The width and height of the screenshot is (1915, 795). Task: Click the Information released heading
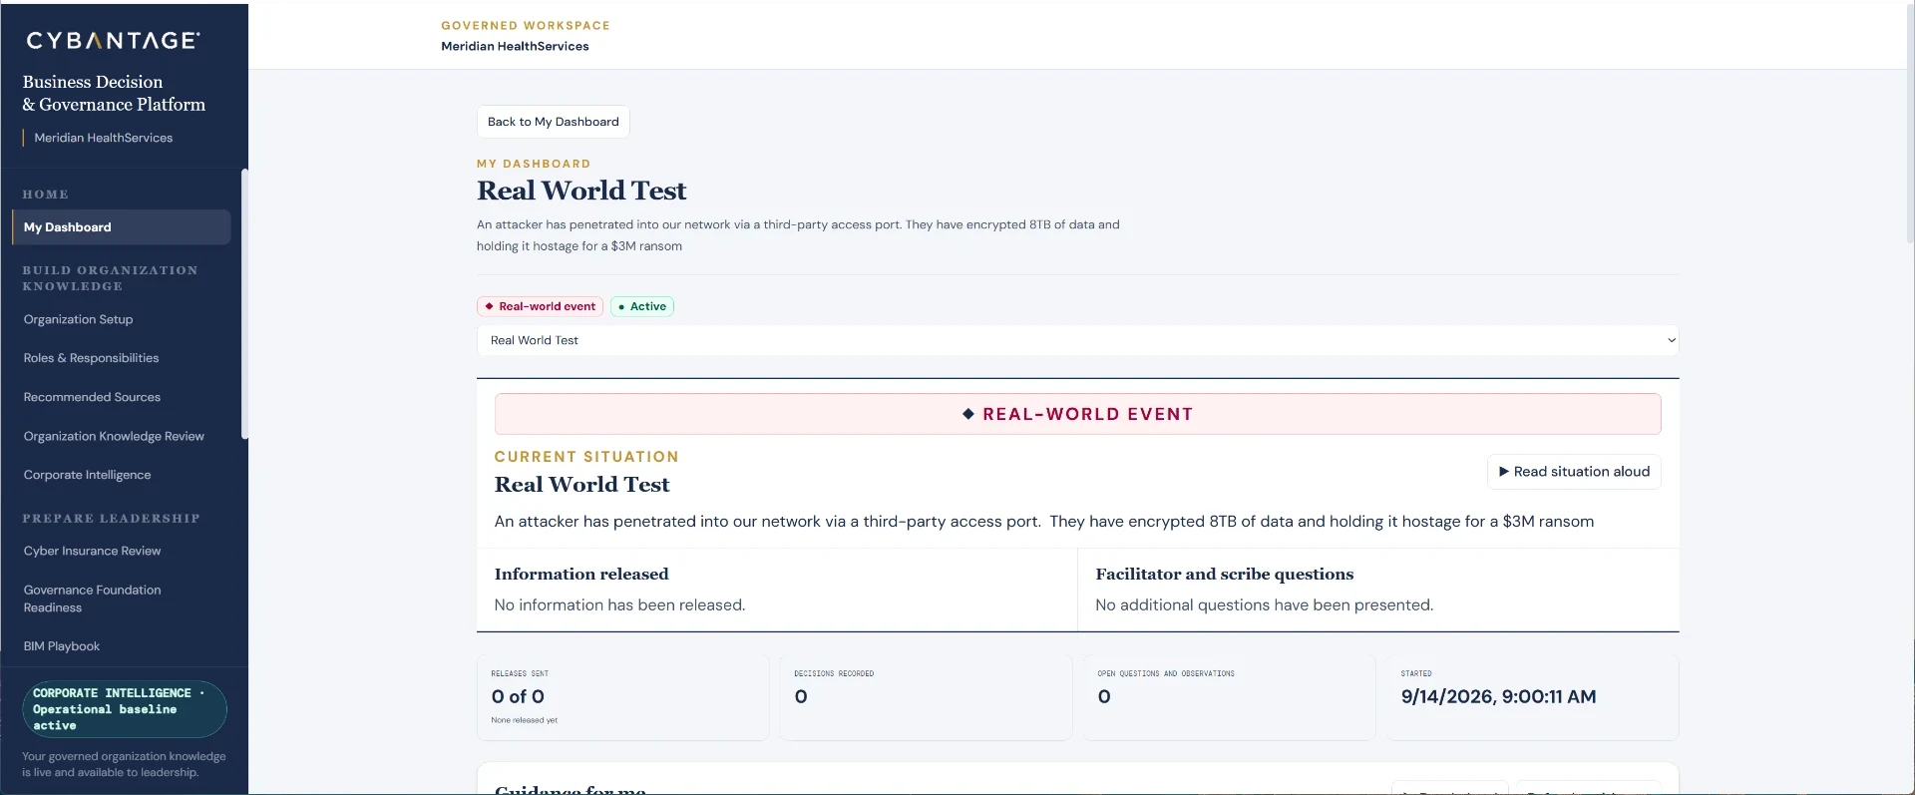[x=581, y=575]
